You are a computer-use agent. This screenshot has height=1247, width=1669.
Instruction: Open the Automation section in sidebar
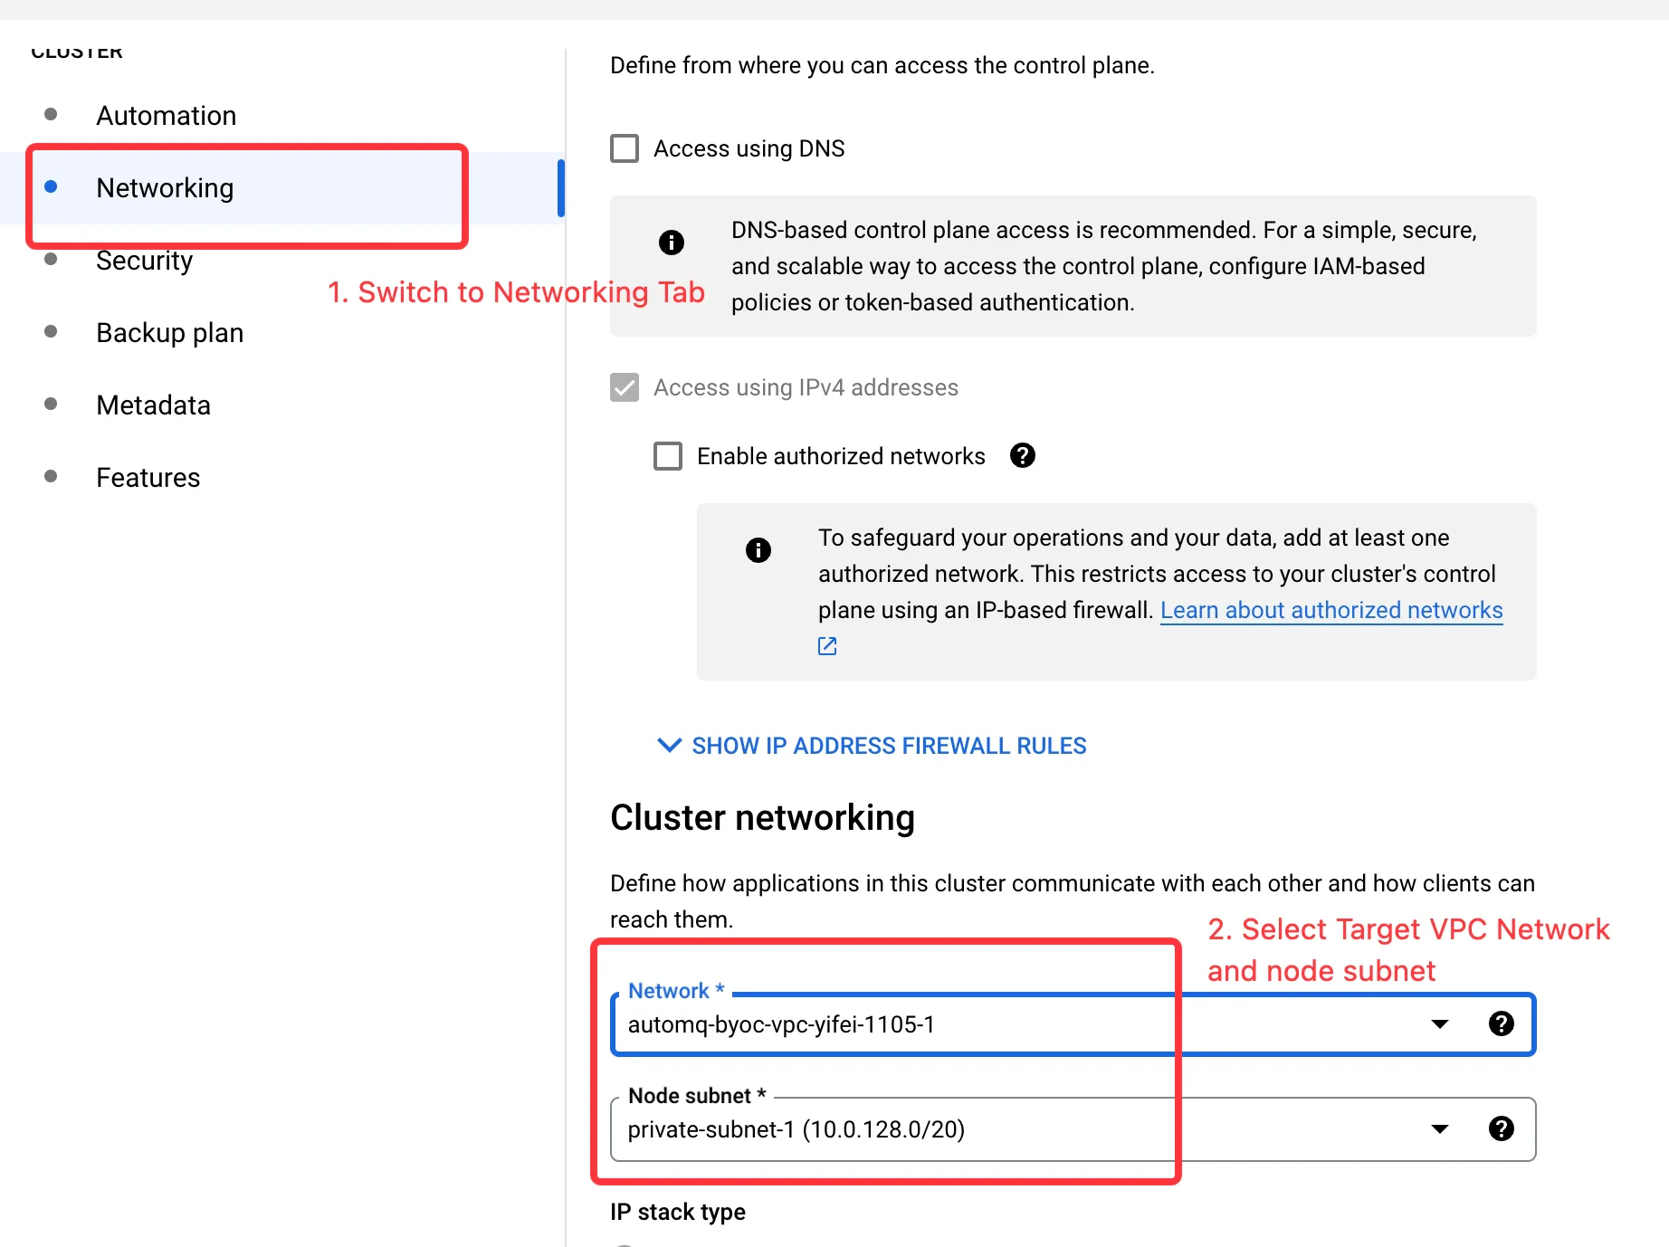tap(166, 116)
